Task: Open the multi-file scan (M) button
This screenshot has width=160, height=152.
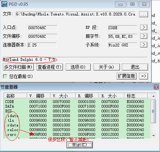Action: tap(18, 67)
